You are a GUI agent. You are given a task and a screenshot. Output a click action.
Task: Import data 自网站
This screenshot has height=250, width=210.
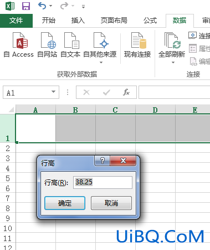tap(47, 45)
